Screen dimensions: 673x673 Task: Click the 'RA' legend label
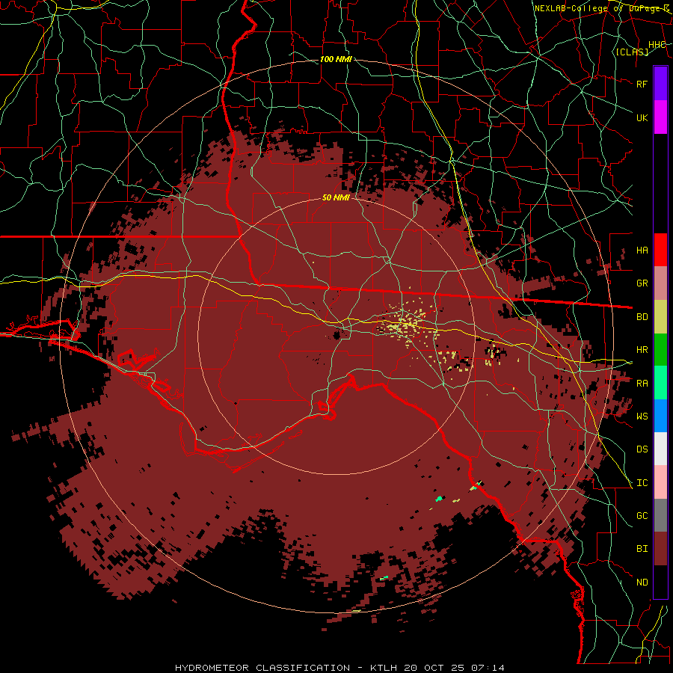coord(642,384)
